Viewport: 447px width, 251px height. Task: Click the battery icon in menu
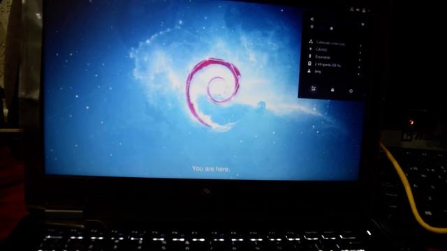pos(309,63)
